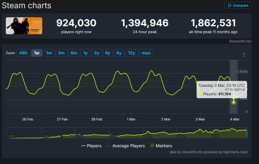Choose the 6m zoom option
The width and height of the screenshot is (259, 164).
click(74, 53)
